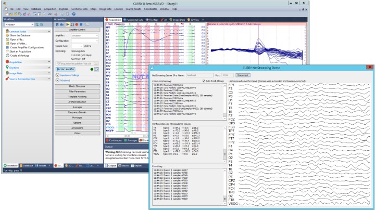This screenshot has height=210, width=375.
Task: Click the first workflow icon beside None dropdown
Action: 37,24
